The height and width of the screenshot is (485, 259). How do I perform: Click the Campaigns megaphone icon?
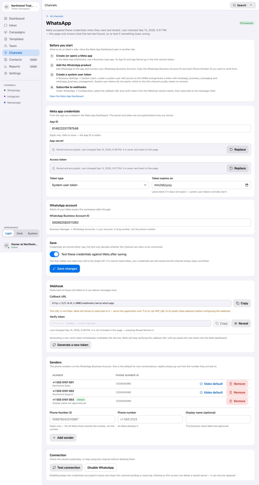click(x=6, y=32)
